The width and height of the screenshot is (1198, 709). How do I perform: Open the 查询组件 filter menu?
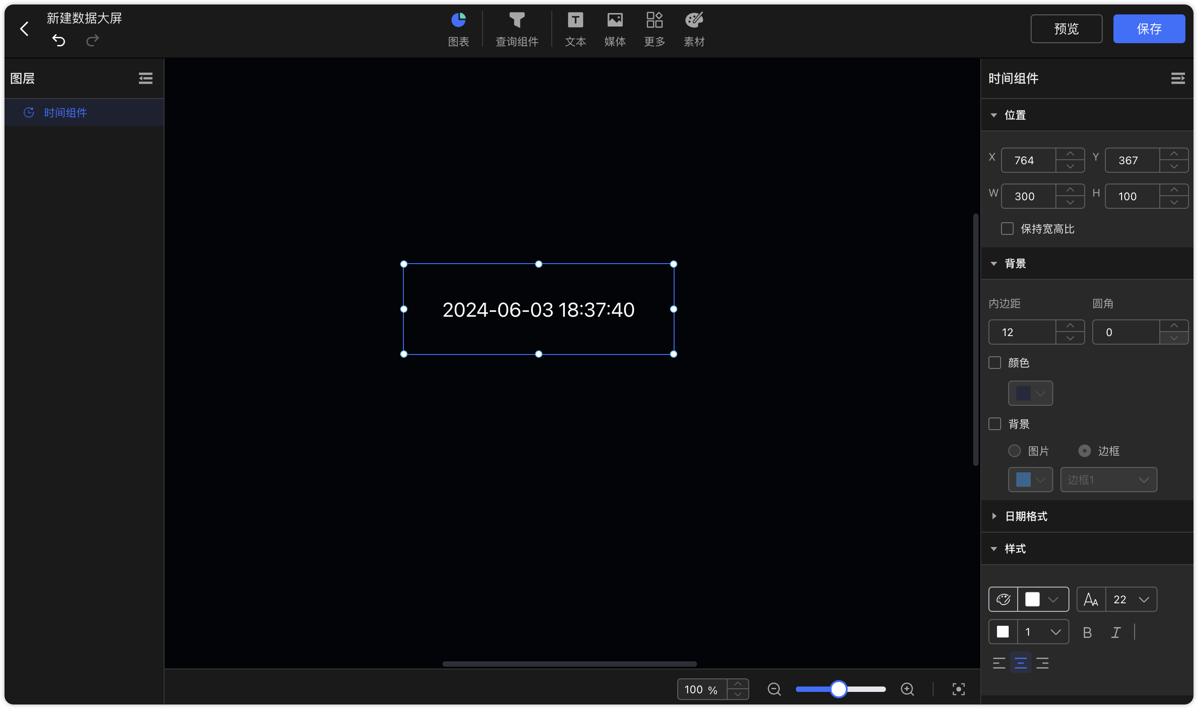click(x=517, y=29)
